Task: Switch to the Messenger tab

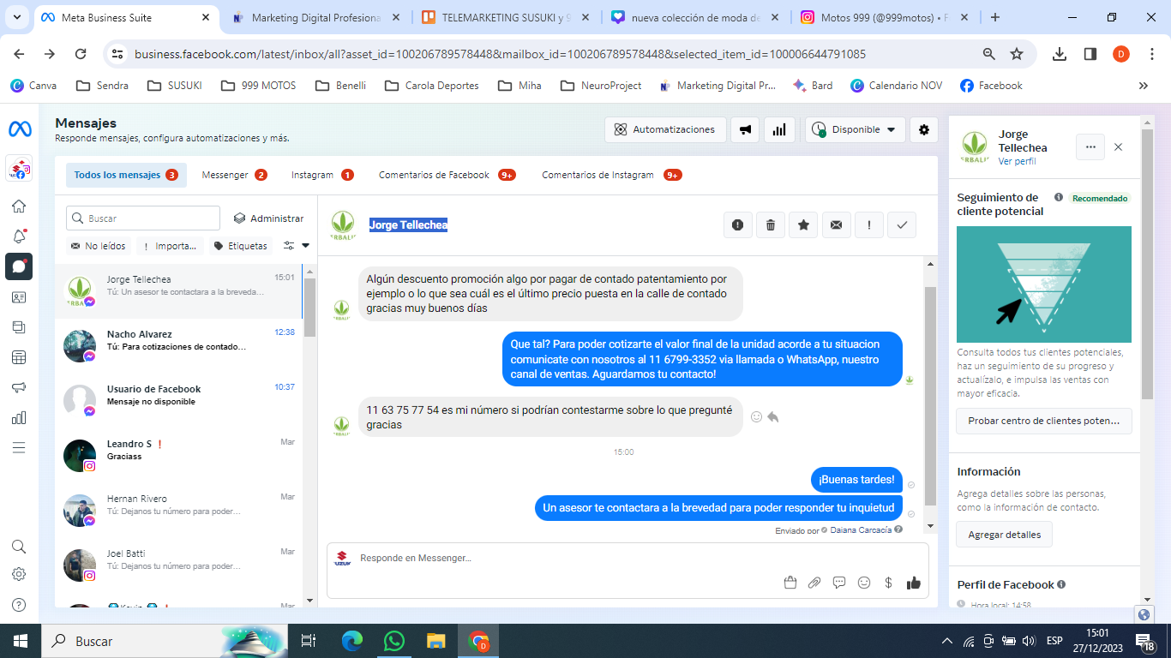Action: coord(233,175)
